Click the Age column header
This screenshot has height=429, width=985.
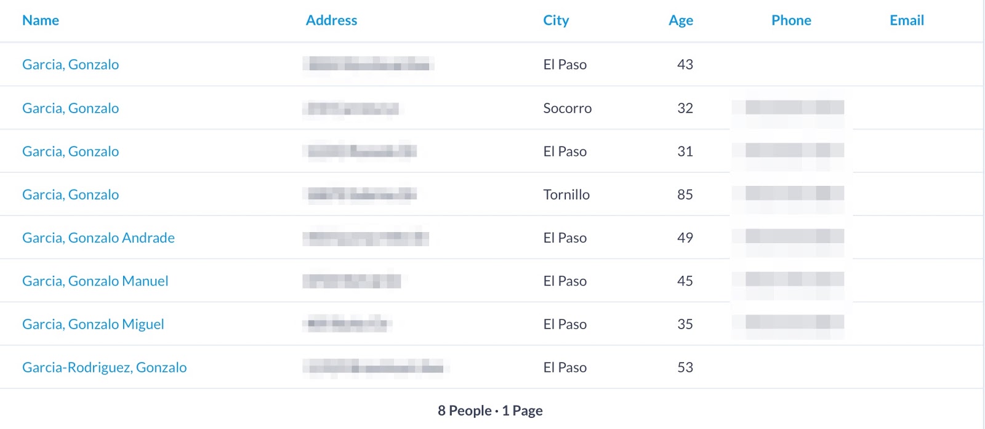tap(680, 20)
